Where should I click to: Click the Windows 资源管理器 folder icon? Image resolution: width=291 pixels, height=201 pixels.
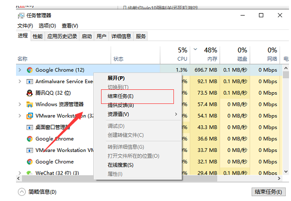(x=30, y=104)
